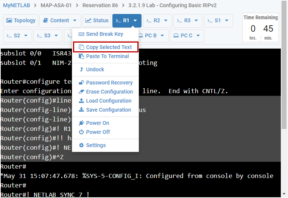Open the R2 router dropdown
Screen dimensions: 288x198
157,21
